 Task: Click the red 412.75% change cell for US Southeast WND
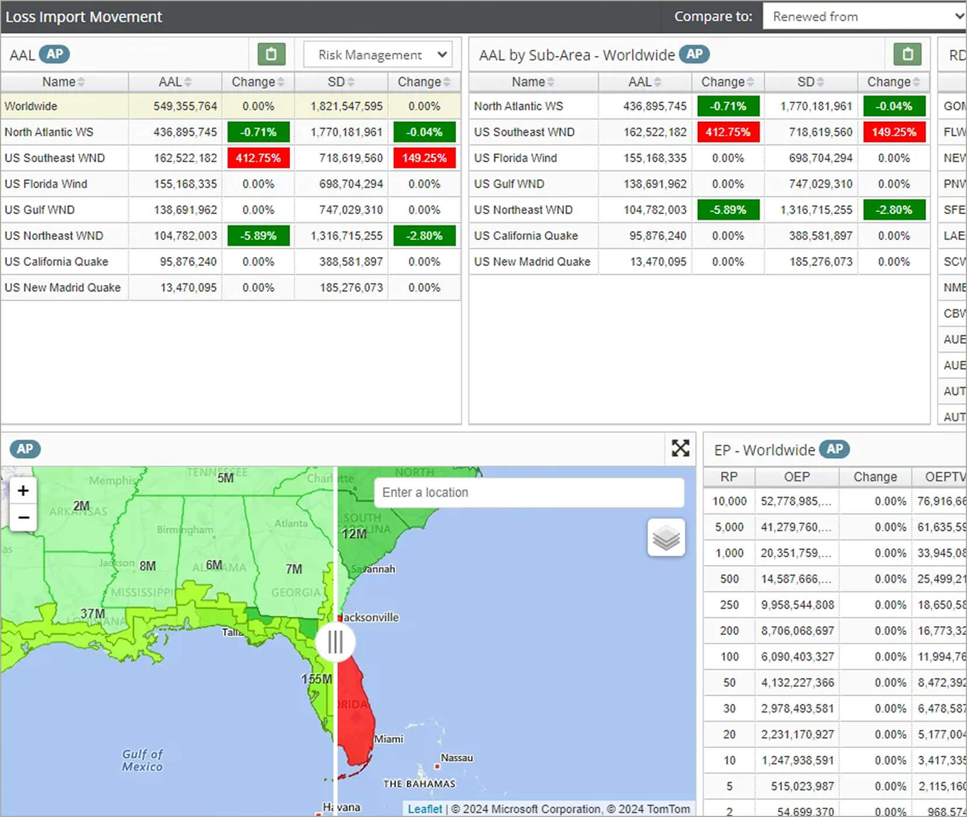[x=258, y=158]
